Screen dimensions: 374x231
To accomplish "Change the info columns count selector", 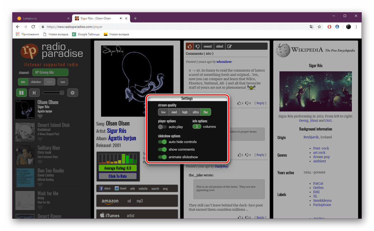I will coord(197,127).
